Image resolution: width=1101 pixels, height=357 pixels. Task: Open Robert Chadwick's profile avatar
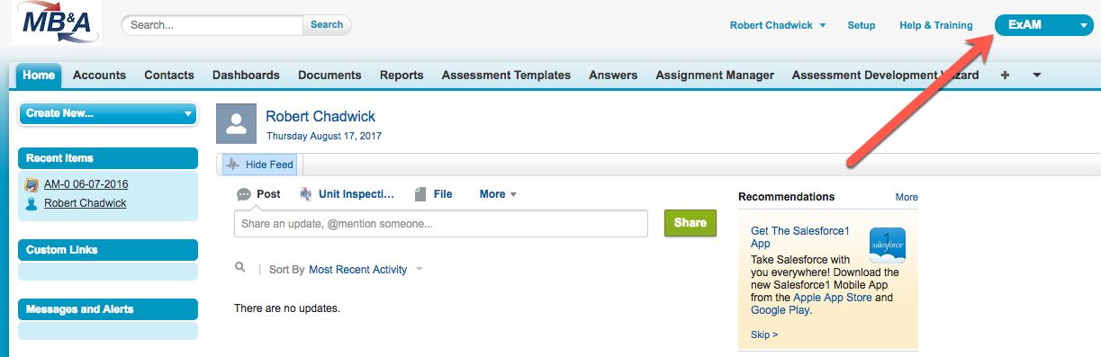click(x=236, y=123)
